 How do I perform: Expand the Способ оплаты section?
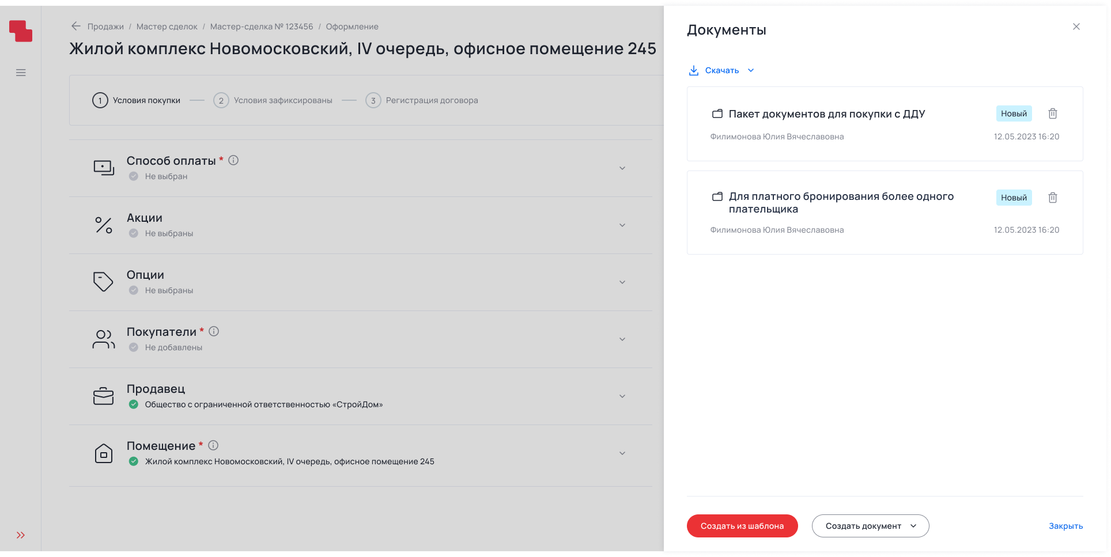(x=622, y=168)
